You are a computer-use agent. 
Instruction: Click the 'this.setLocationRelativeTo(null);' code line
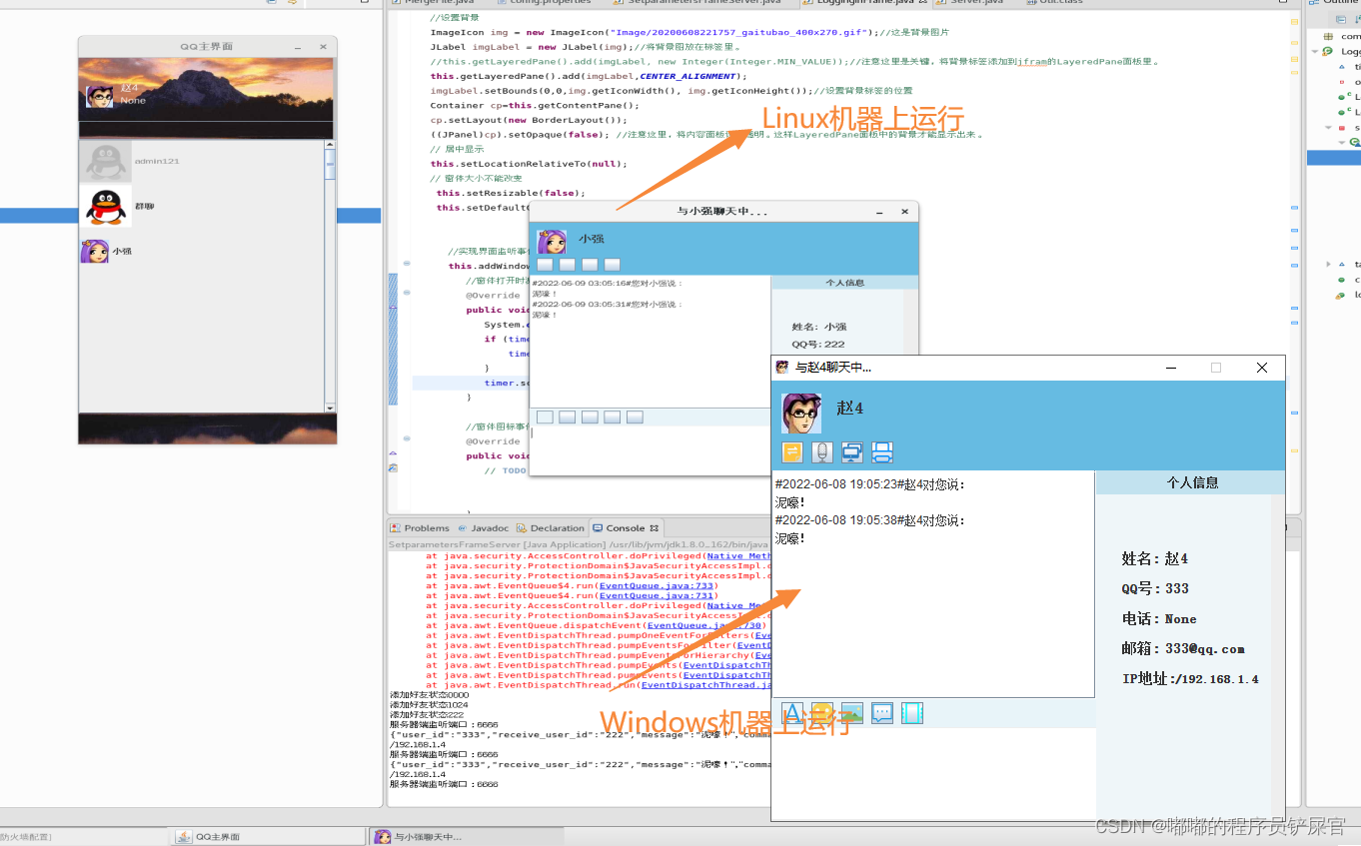coord(529,164)
